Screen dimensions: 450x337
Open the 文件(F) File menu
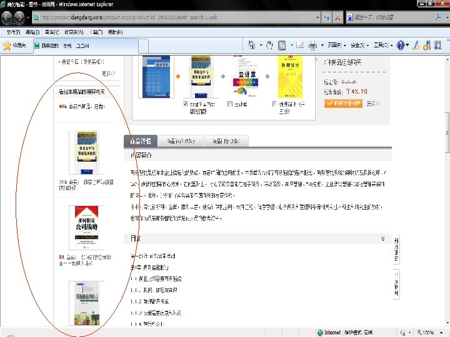pos(13,32)
